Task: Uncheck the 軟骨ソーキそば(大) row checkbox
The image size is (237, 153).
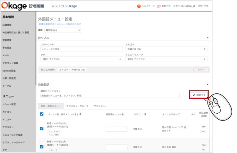Action: [x=42, y=146]
